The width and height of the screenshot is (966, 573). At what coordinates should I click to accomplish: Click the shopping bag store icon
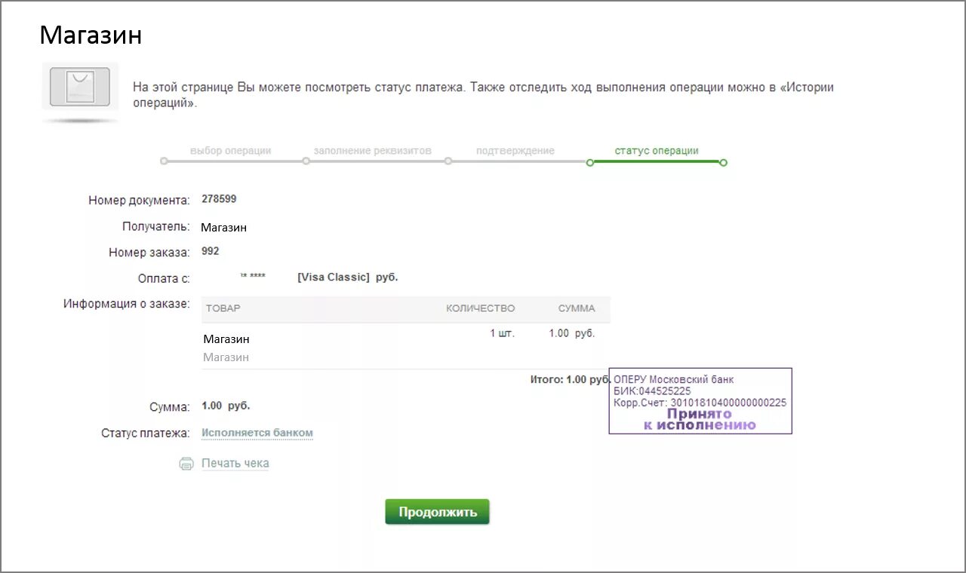click(x=80, y=87)
